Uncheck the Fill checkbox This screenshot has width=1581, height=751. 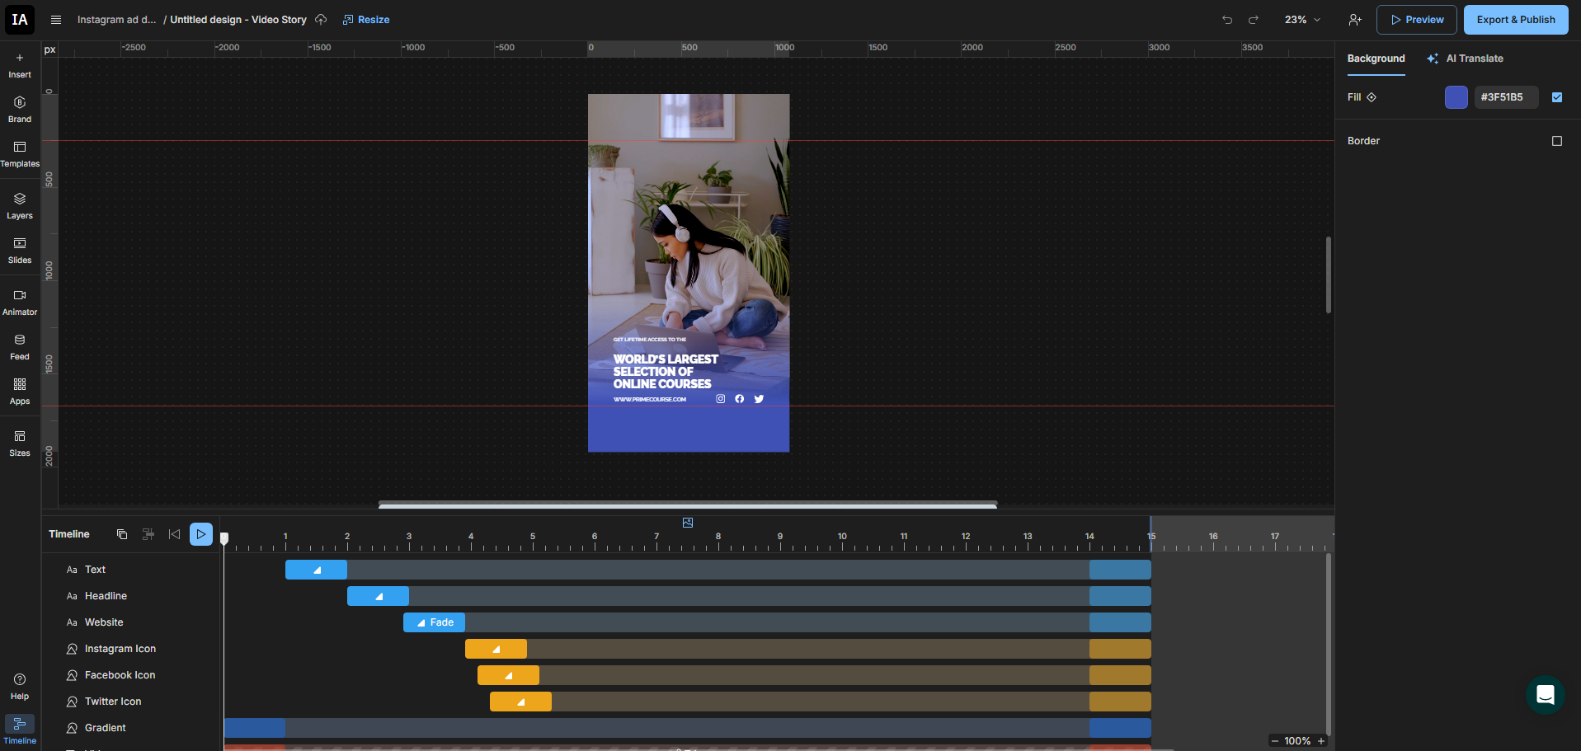pyautogui.click(x=1557, y=97)
